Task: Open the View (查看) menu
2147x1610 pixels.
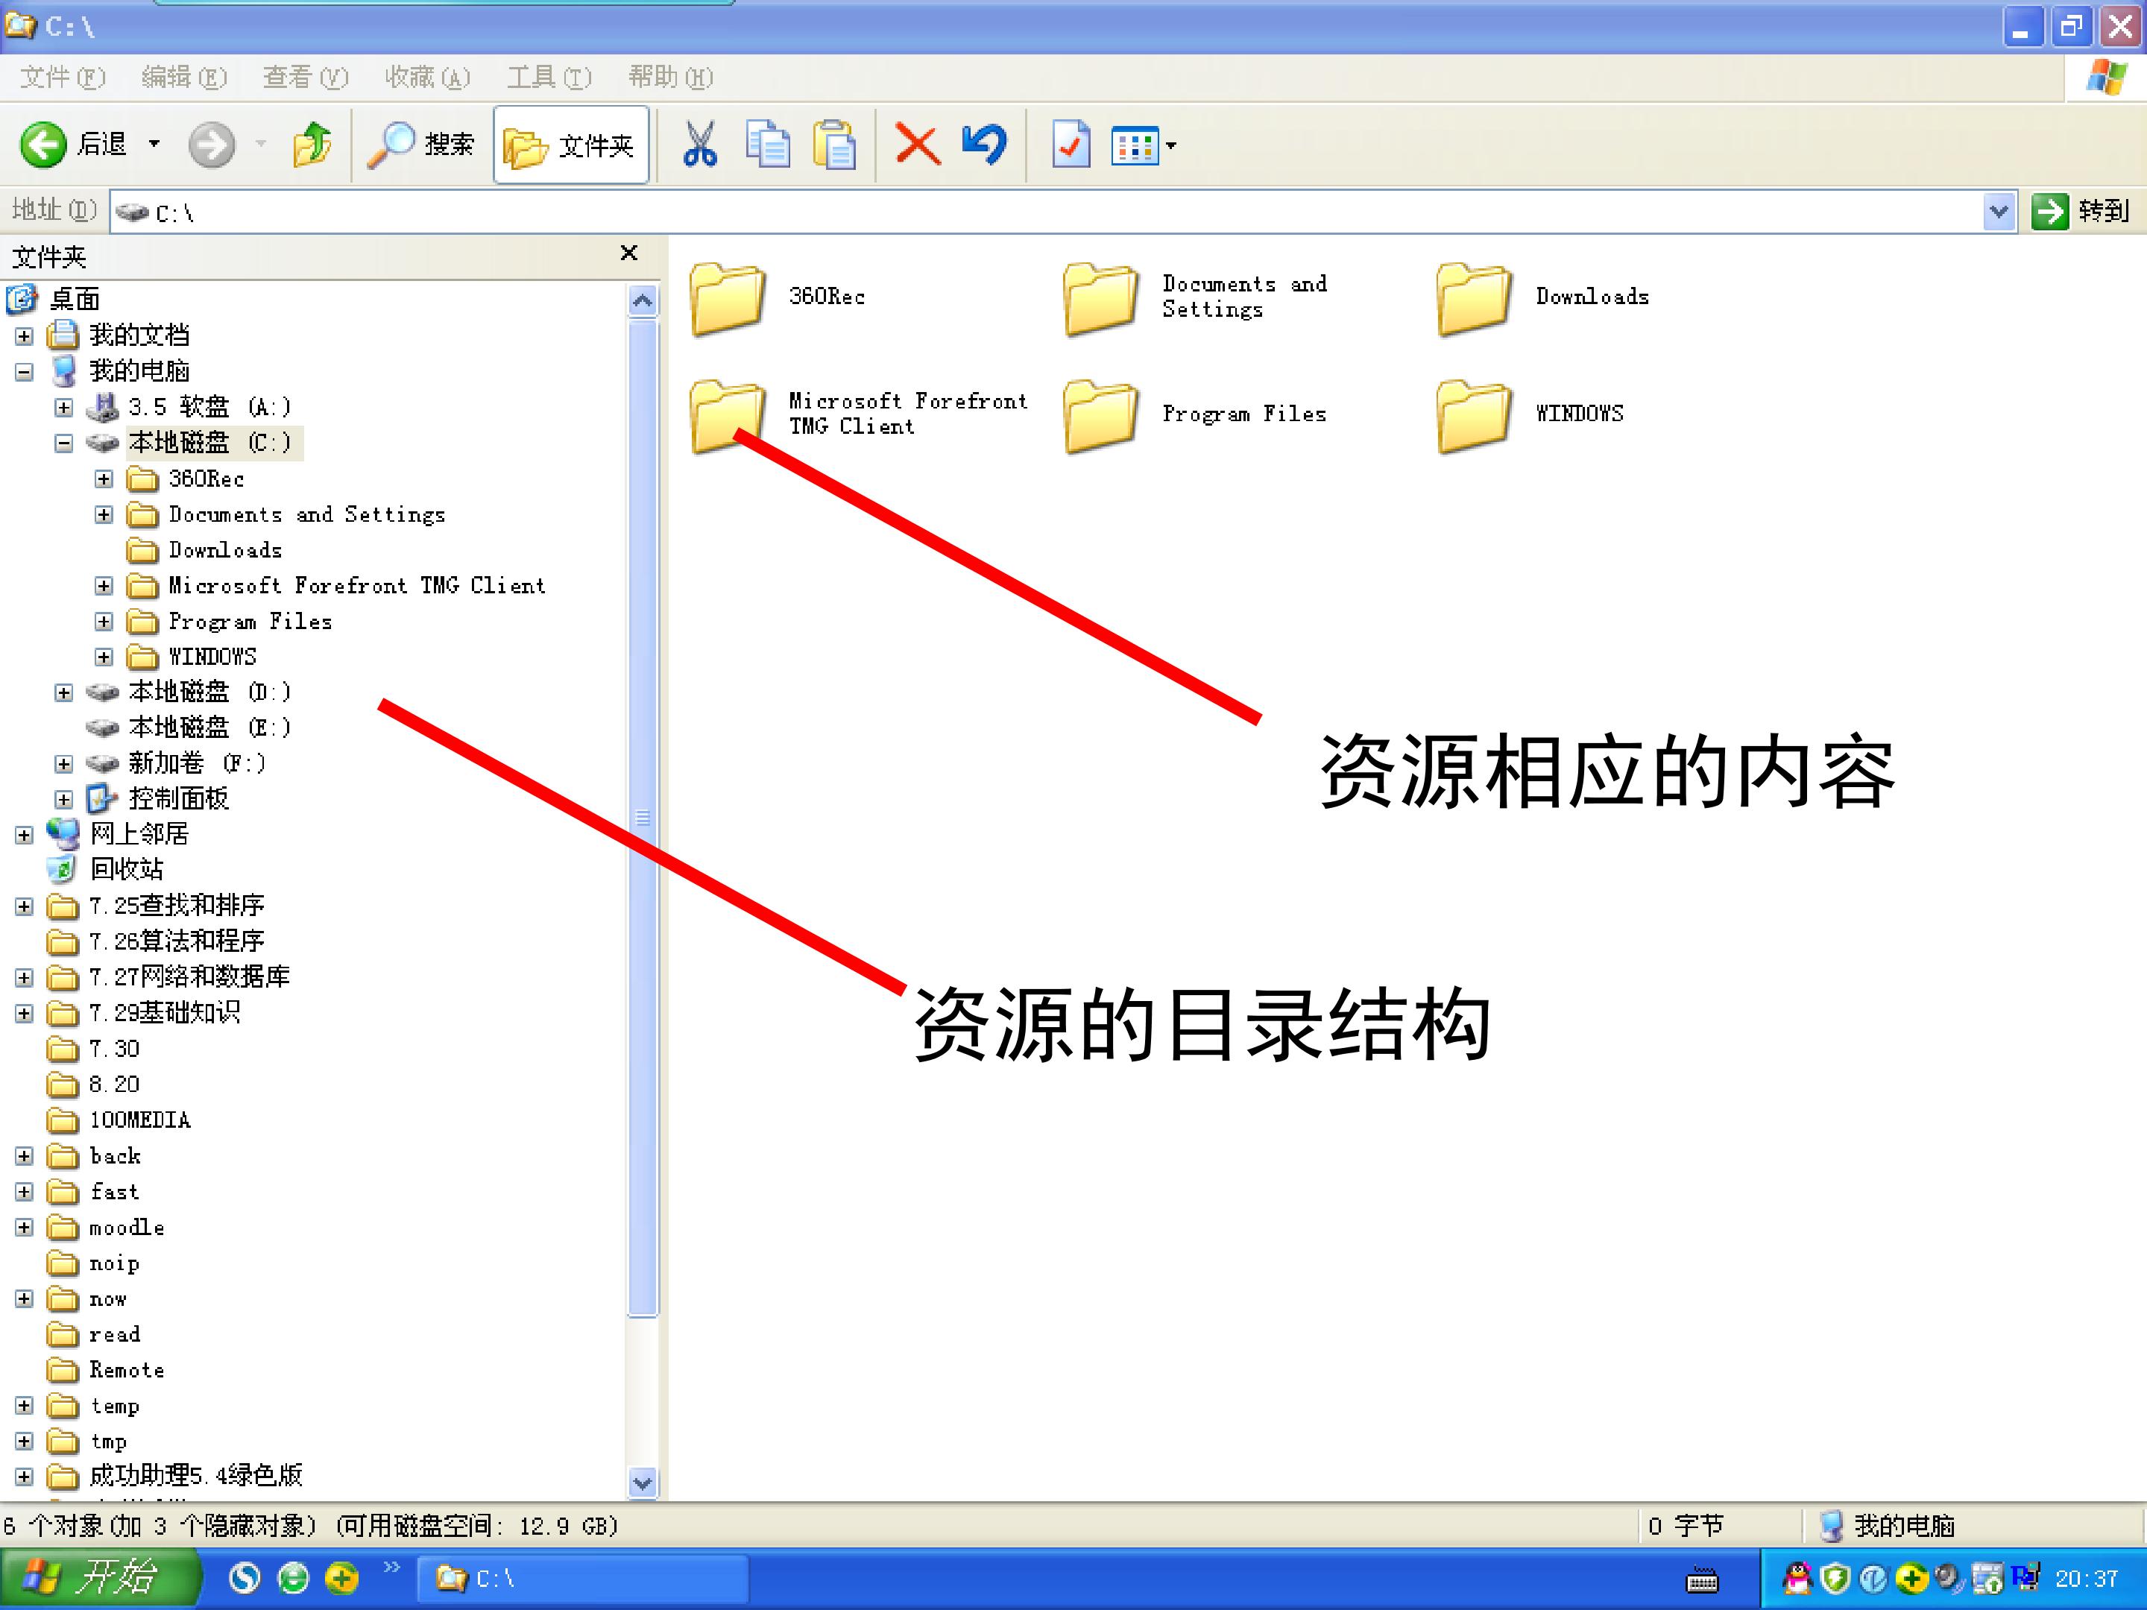Action: click(306, 77)
